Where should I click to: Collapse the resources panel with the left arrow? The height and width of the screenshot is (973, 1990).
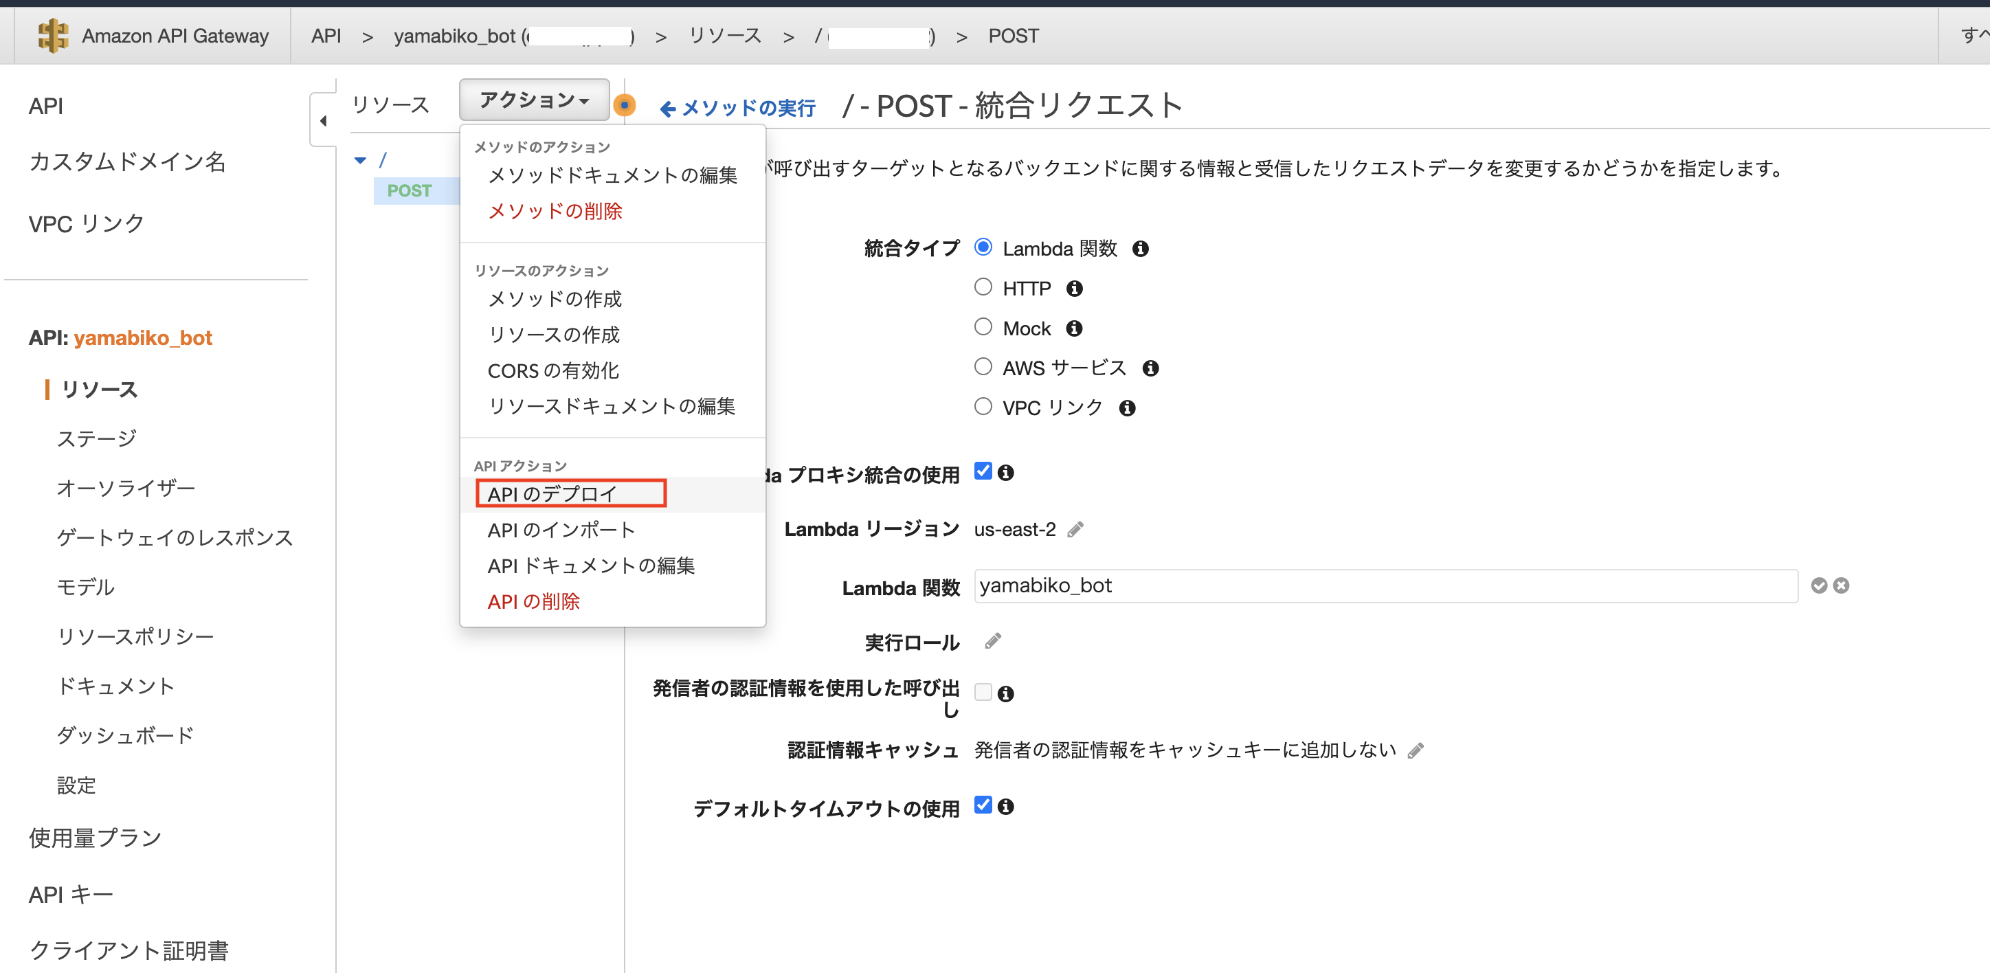coord(323,120)
